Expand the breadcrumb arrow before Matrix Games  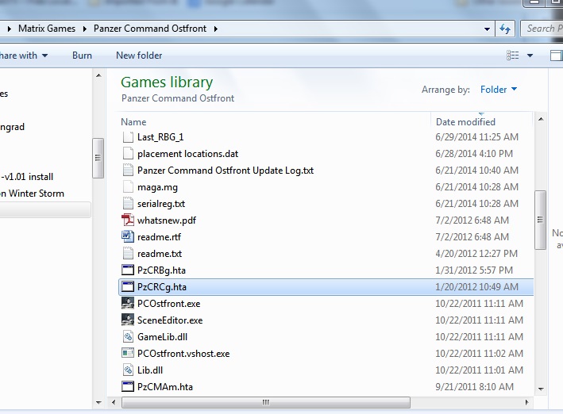pos(10,29)
